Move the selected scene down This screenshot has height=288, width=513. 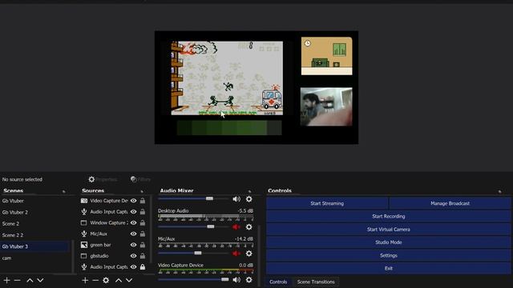[x=40, y=280]
